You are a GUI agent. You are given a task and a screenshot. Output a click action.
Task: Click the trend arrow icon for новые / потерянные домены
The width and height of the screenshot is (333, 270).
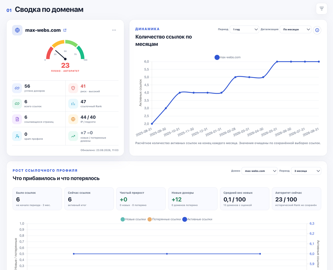73,136
